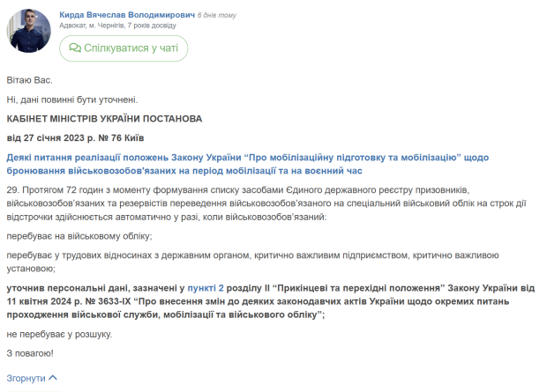
Task: Open the lawyer's profile photo
Action: pyautogui.click(x=28, y=31)
